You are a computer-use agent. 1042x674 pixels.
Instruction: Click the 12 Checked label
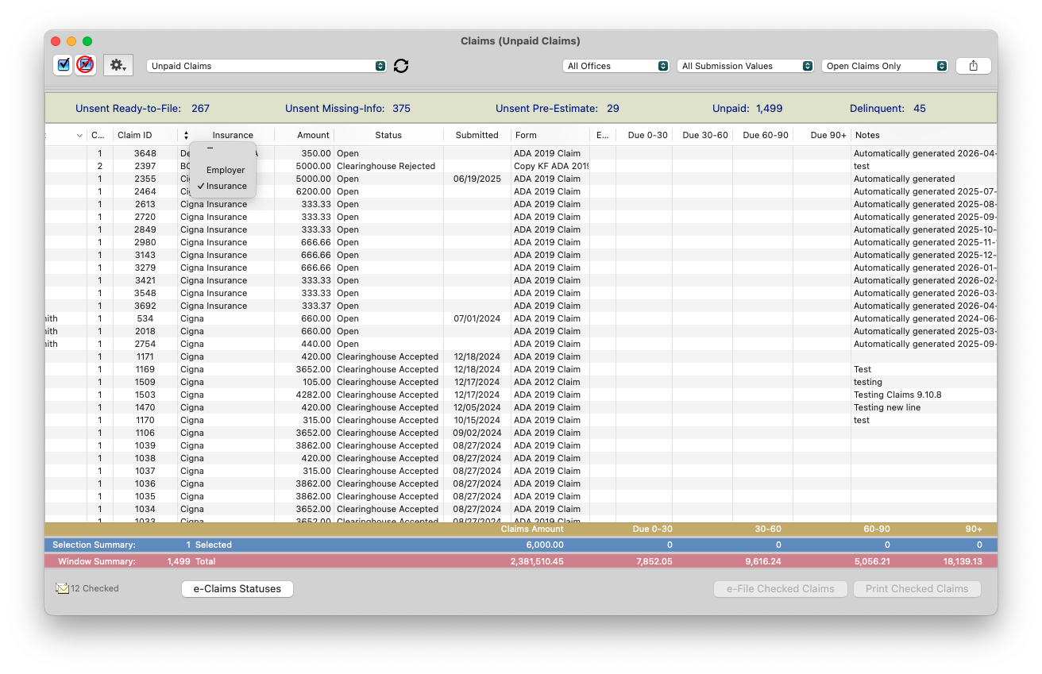pyautogui.click(x=95, y=588)
